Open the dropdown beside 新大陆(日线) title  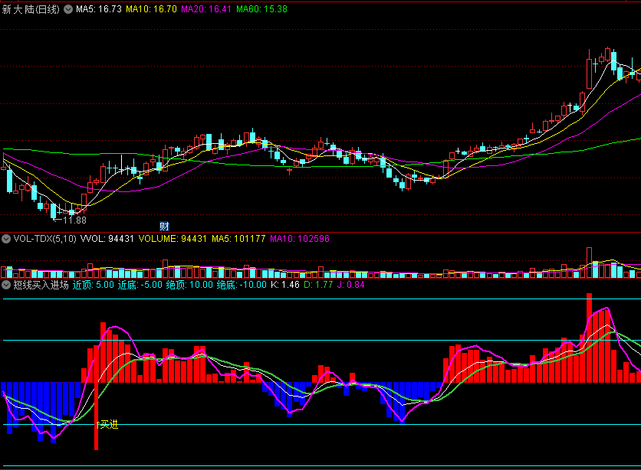68,9
